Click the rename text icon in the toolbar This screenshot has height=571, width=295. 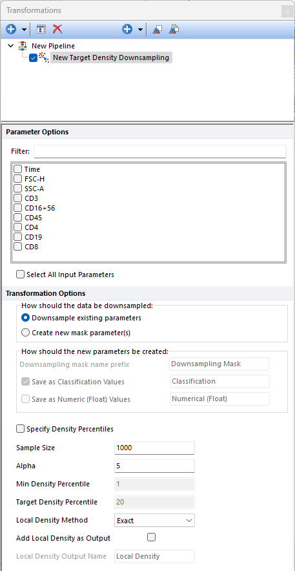tap(41, 29)
